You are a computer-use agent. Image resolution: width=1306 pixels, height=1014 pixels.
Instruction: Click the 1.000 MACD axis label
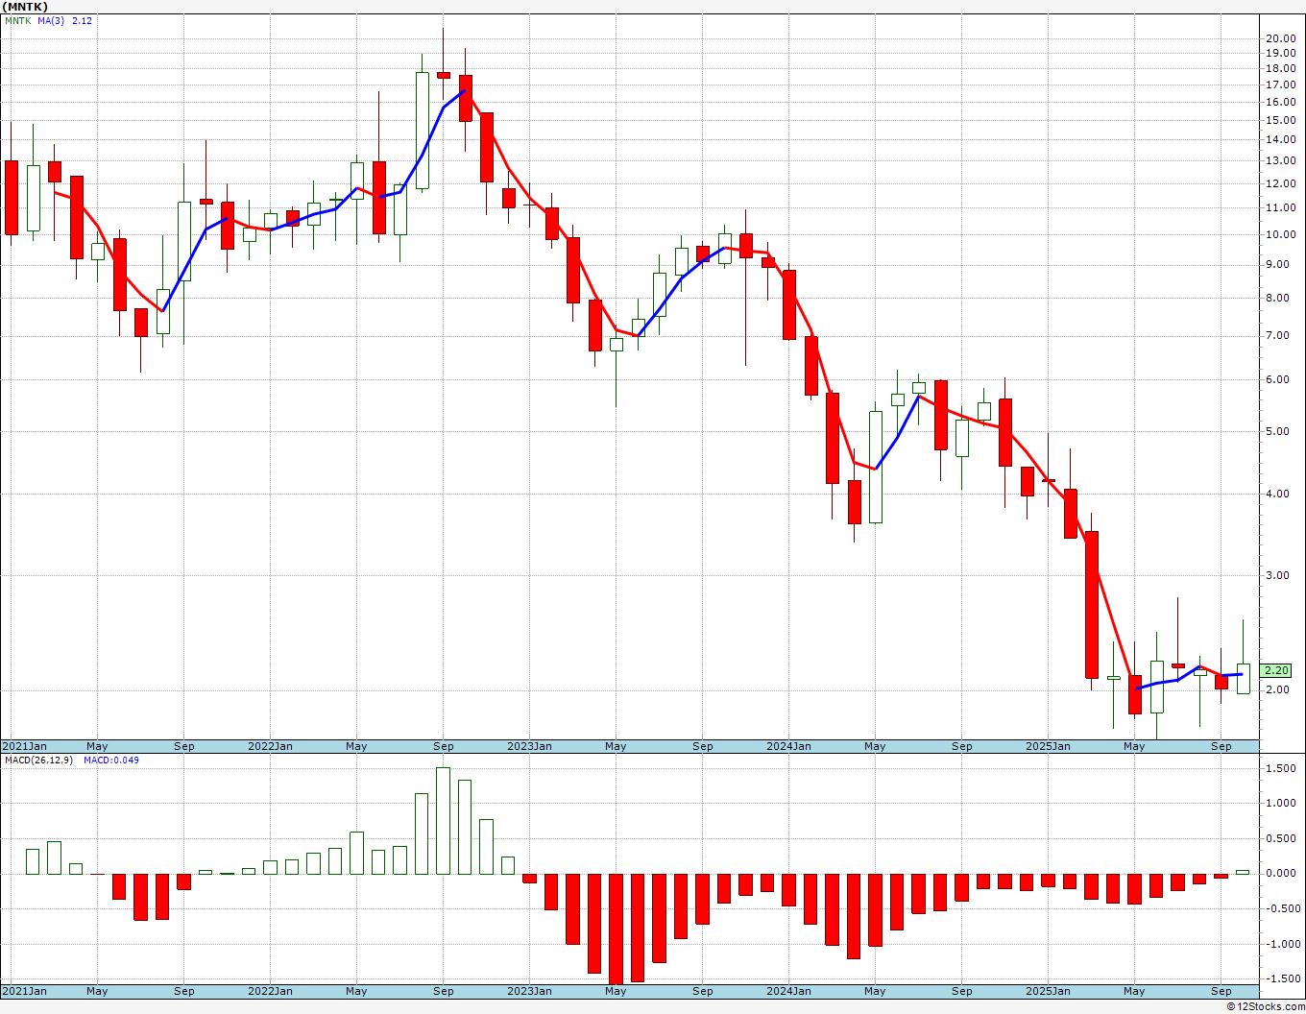1282,803
